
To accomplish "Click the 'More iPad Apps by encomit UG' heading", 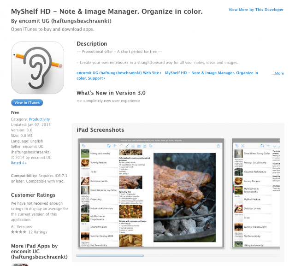I will [x=39, y=251].
